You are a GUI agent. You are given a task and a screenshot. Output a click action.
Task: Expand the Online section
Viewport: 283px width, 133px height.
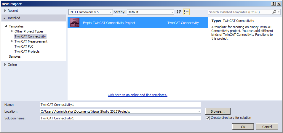5,64
